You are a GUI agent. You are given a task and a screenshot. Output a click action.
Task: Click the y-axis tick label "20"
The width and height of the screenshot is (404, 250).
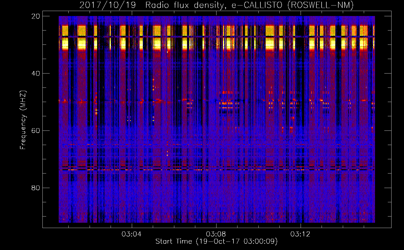36,16
